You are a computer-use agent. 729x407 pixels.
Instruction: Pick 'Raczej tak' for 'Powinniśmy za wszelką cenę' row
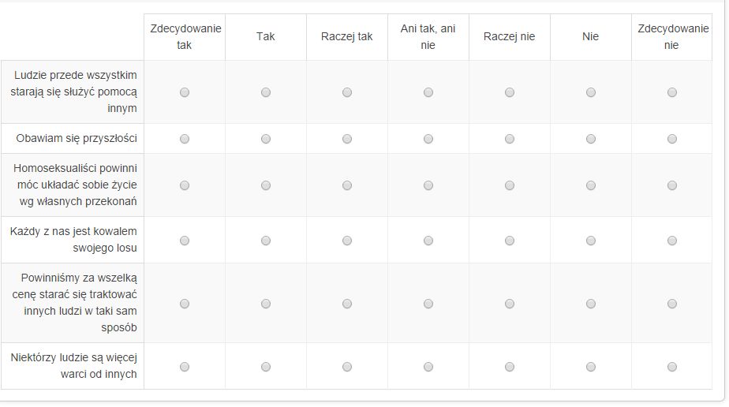tap(347, 304)
